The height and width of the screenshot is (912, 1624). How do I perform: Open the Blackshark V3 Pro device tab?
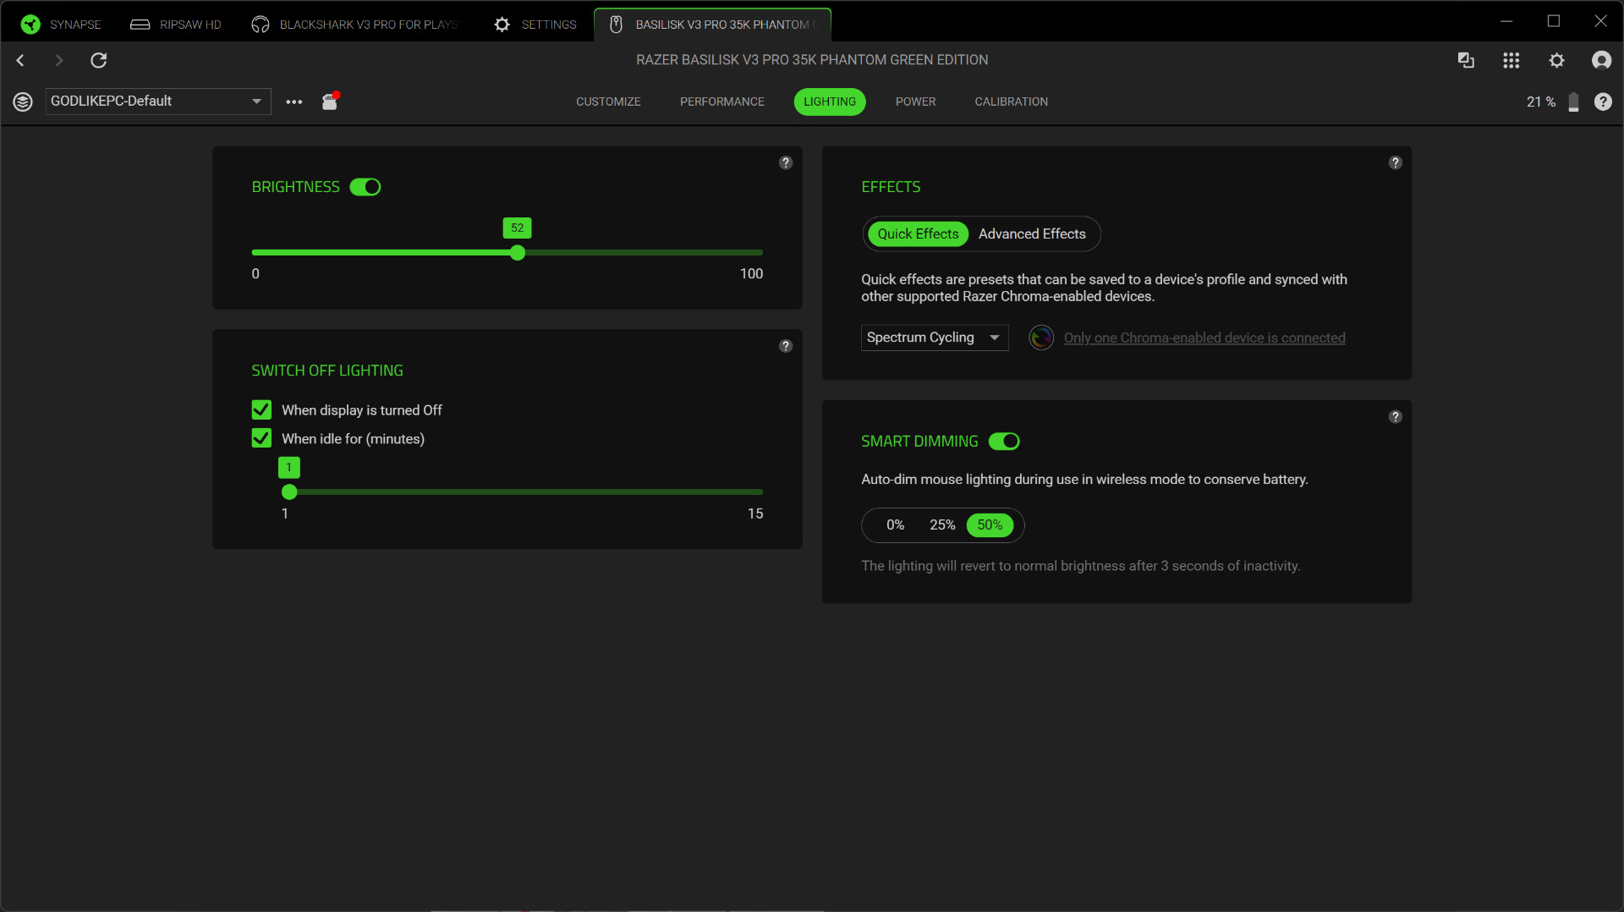(x=355, y=25)
